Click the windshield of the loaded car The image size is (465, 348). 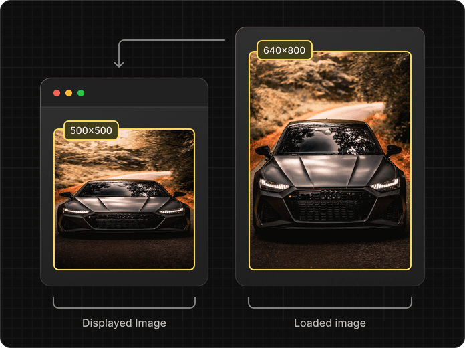(x=329, y=141)
